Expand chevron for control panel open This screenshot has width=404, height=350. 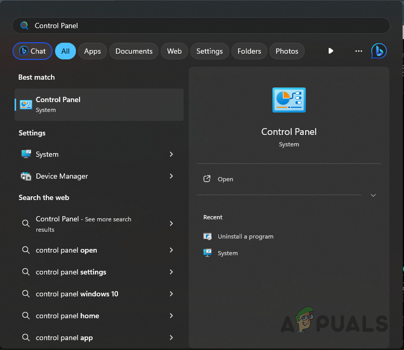172,250
